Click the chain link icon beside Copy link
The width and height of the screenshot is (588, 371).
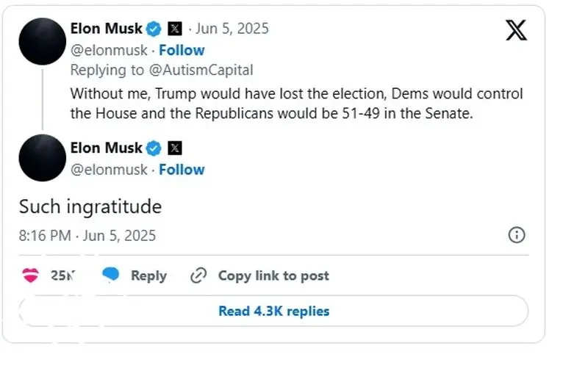point(198,275)
